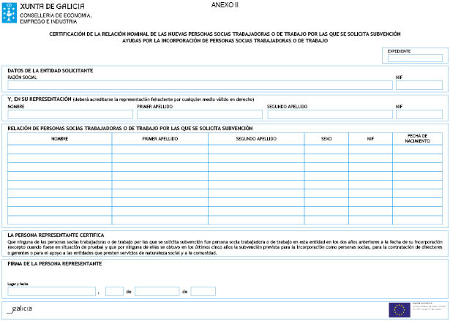Click the galicia logo at bottom left
This screenshot has height=321, width=450.
pos(21,309)
